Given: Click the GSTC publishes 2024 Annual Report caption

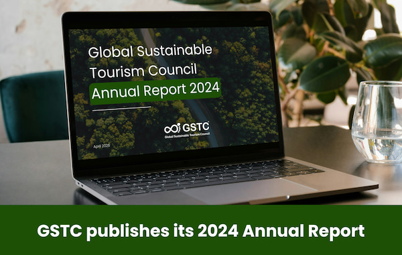Looking at the screenshot, I should click(201, 231).
